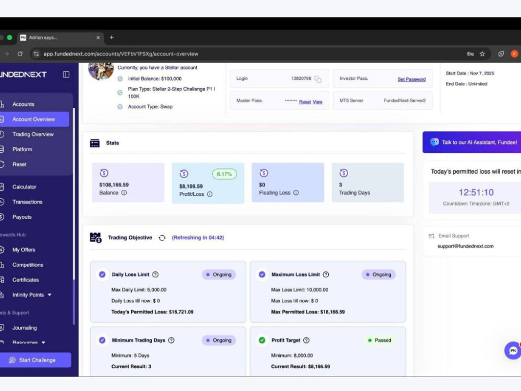Click support@fundednext.com email address
Image resolution: width=521 pixels, height=391 pixels.
click(465, 247)
